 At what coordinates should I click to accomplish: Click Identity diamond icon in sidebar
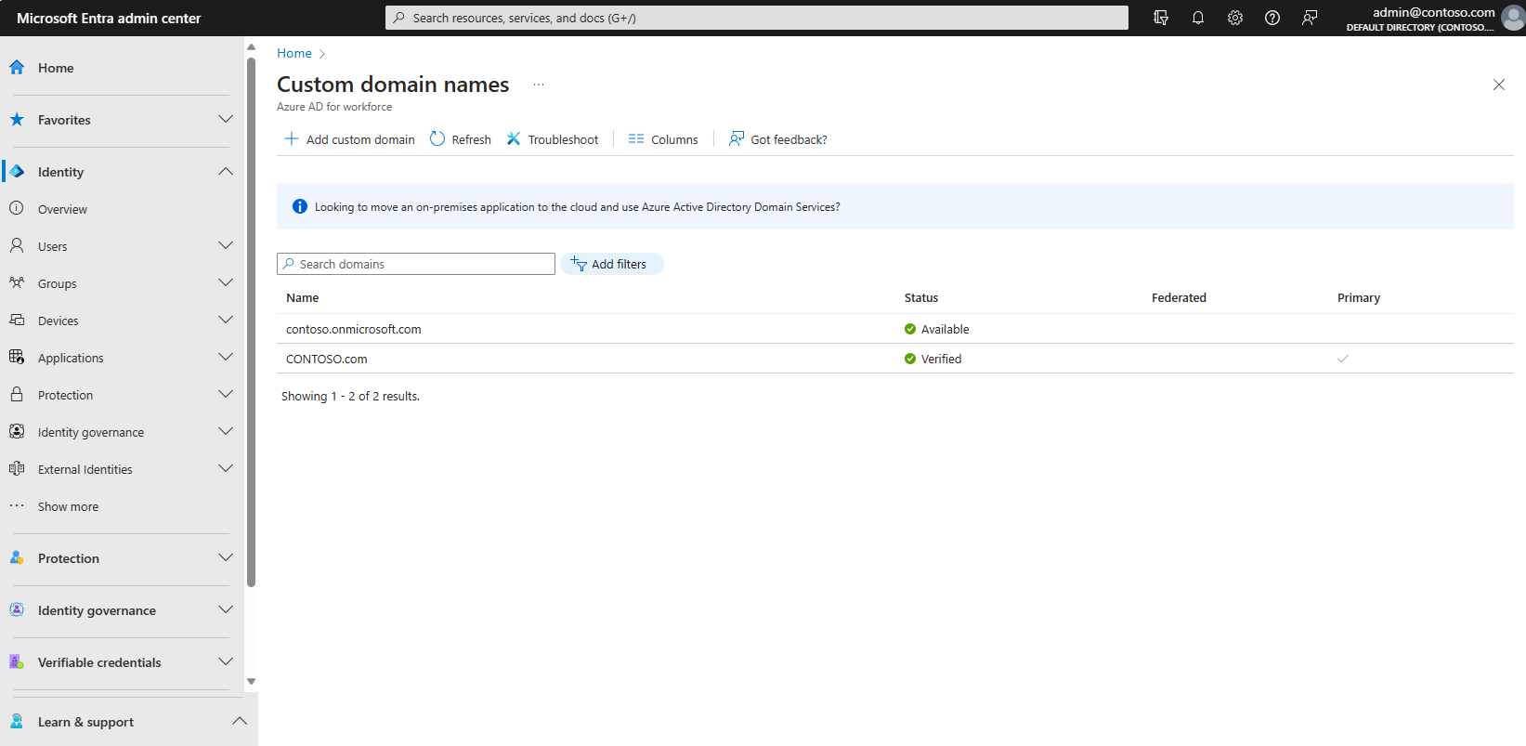tap(17, 171)
